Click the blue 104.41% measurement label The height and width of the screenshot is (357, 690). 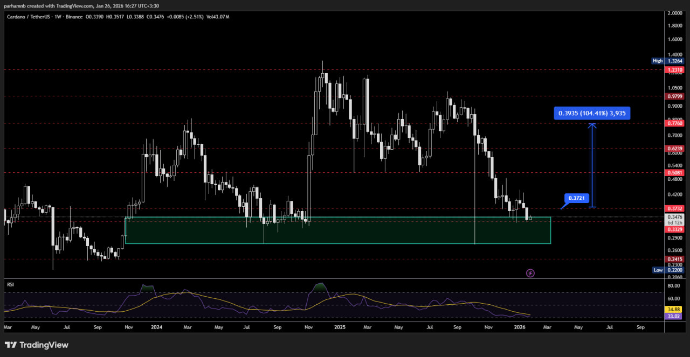tap(592, 113)
